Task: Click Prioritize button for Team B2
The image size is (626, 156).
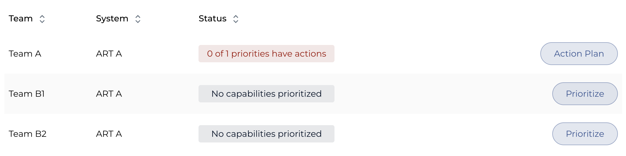Action: (x=585, y=134)
